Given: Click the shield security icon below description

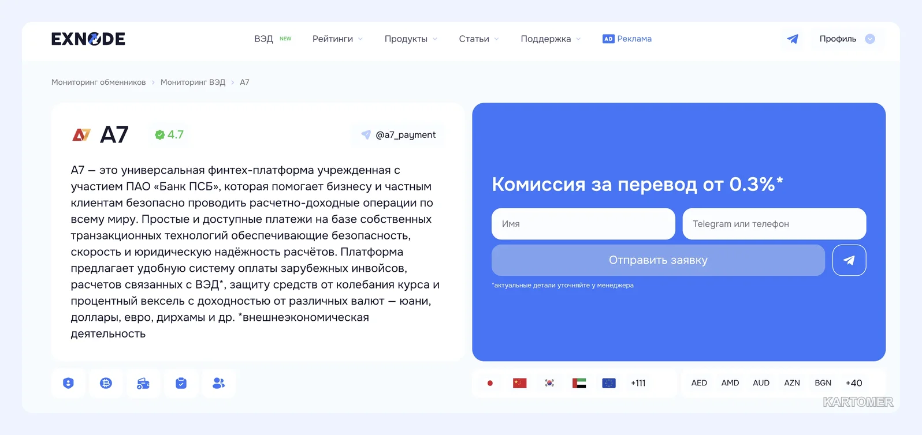Looking at the screenshot, I should [68, 383].
